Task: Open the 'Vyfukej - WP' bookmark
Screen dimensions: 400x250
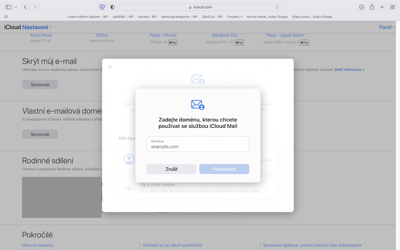Action: (147, 17)
